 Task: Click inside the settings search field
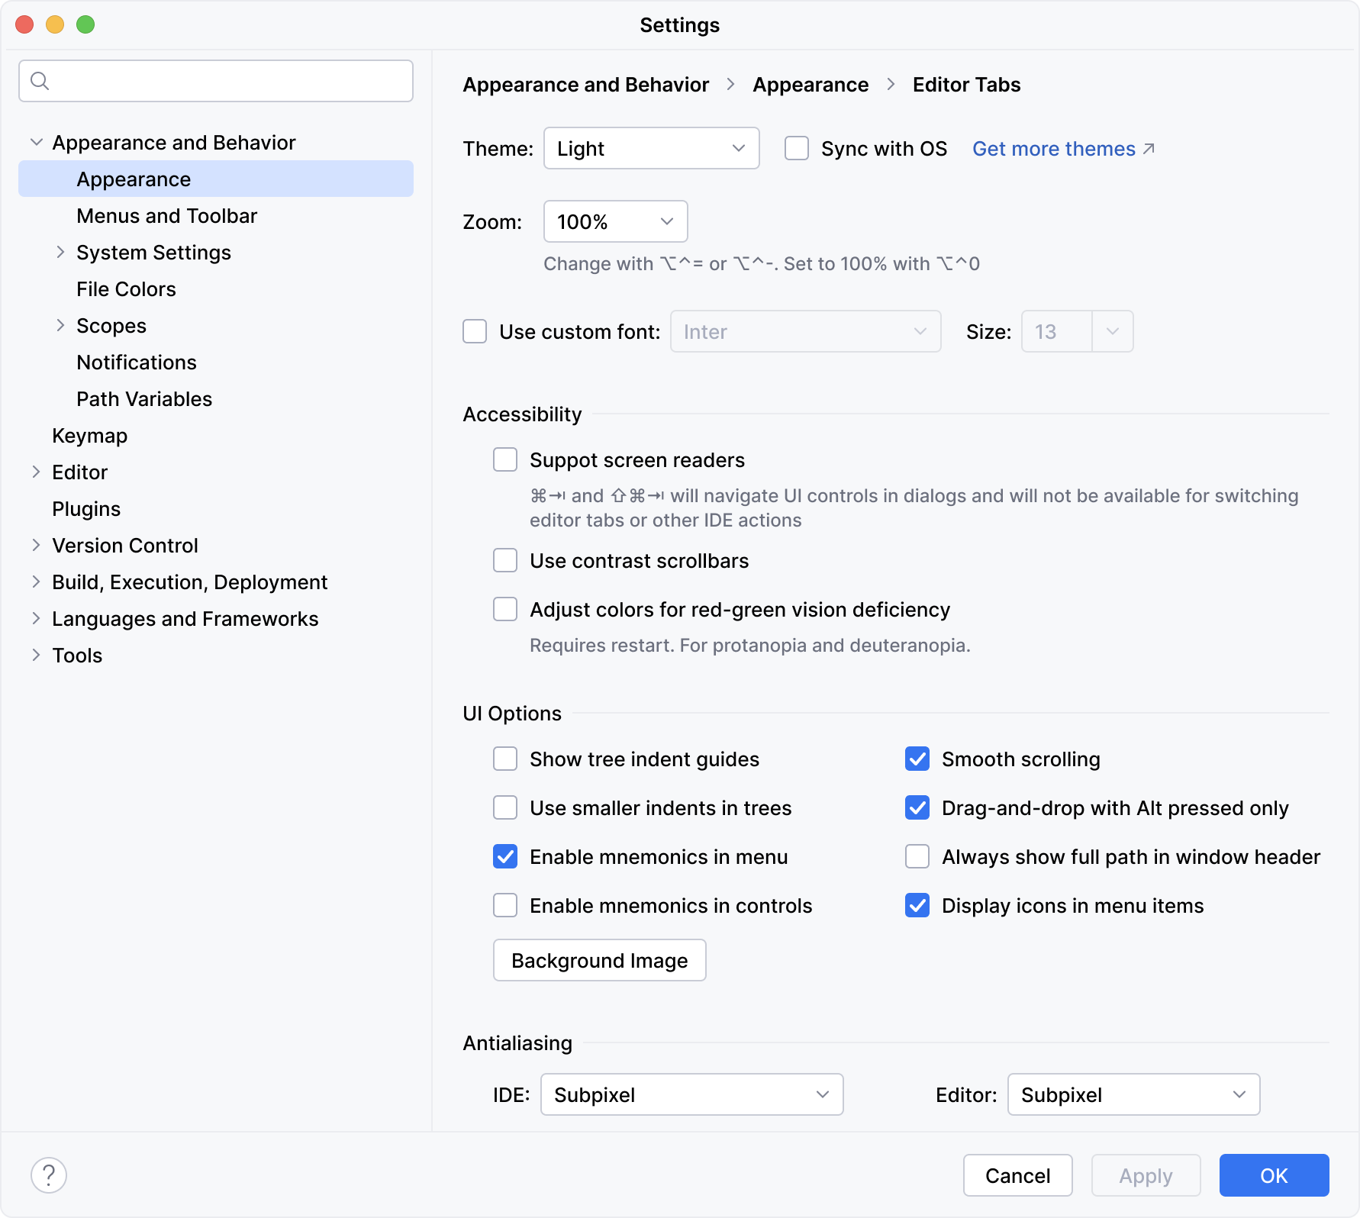tap(229, 81)
